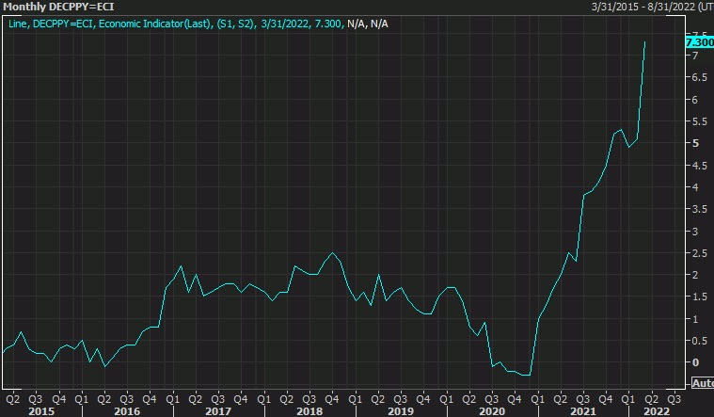Select the 2015 year label on time axis
Screen dimensions: 714x417
point(40,410)
